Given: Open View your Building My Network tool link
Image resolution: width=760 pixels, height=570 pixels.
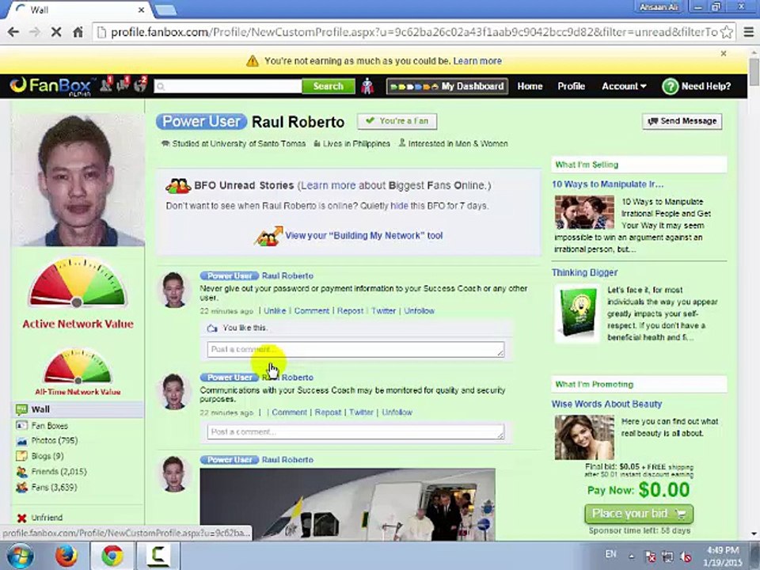Looking at the screenshot, I should (363, 236).
